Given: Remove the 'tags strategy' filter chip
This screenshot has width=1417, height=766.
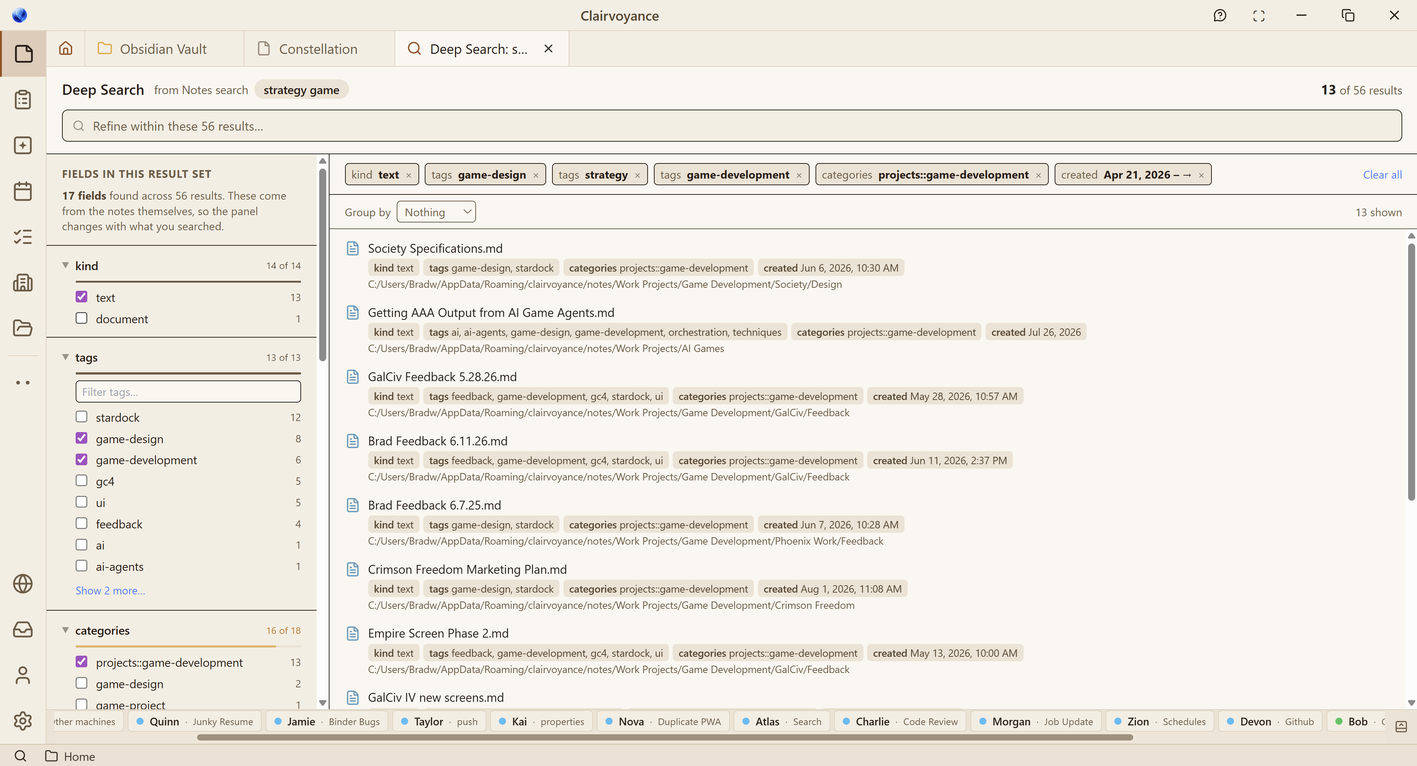Looking at the screenshot, I should pyautogui.click(x=638, y=175).
